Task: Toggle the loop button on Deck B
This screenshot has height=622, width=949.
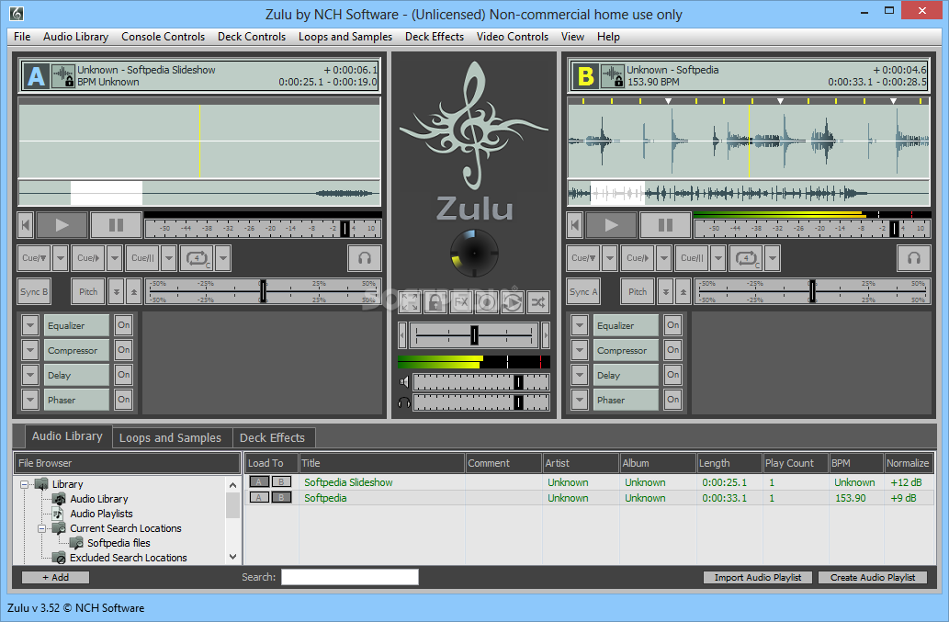Action: pyautogui.click(x=746, y=258)
